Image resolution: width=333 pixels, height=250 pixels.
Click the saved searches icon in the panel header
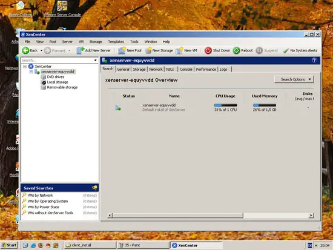coord(94,188)
